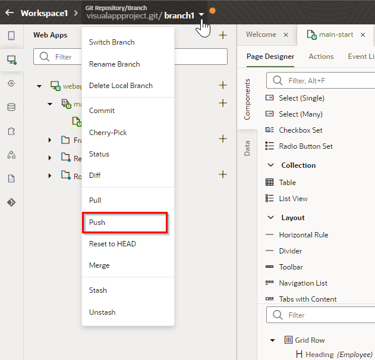Choose Commit from the Git menu

(102, 111)
